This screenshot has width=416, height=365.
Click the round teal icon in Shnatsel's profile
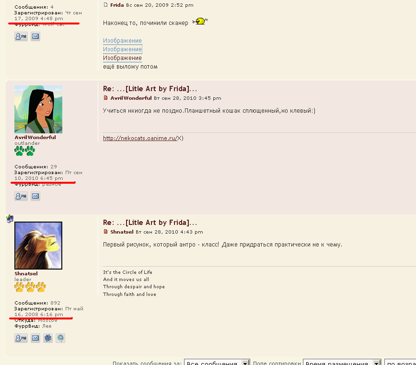(x=60, y=338)
